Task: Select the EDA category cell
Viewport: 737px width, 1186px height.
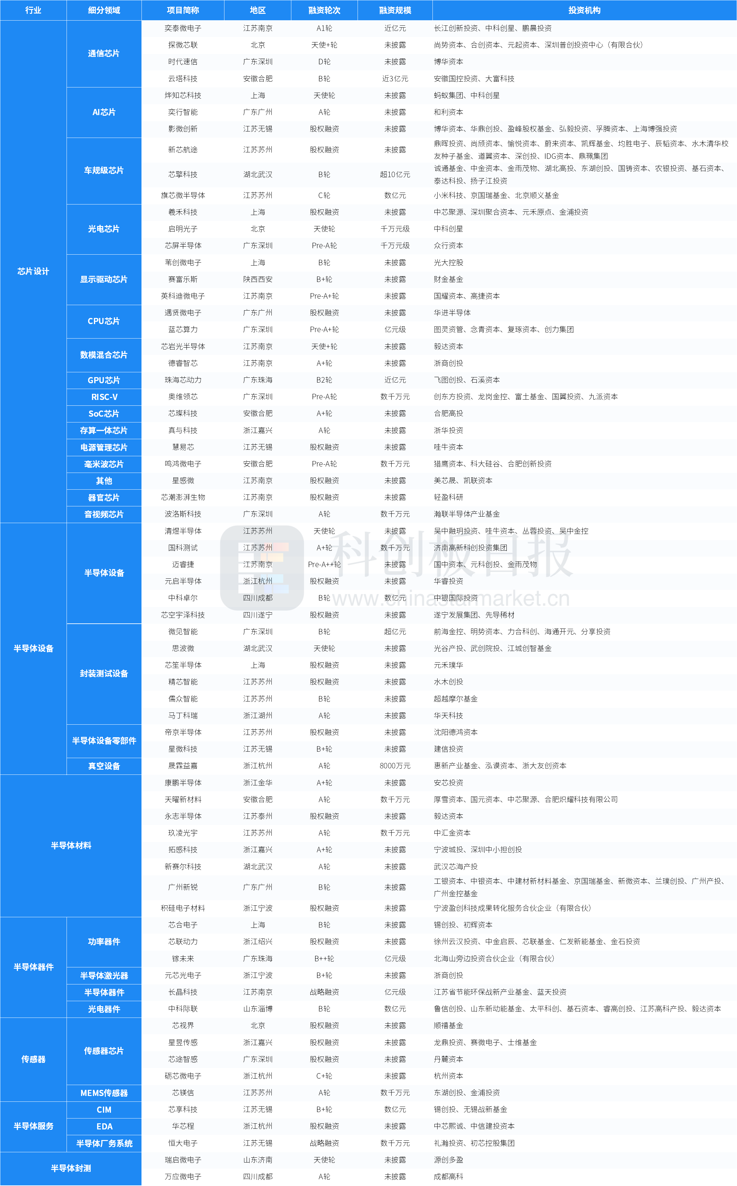Action: click(104, 1127)
